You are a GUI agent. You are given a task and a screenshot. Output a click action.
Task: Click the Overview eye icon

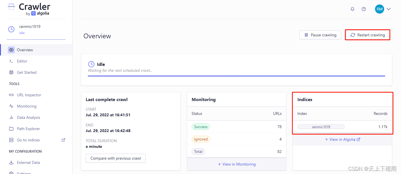pyautogui.click(x=11, y=50)
